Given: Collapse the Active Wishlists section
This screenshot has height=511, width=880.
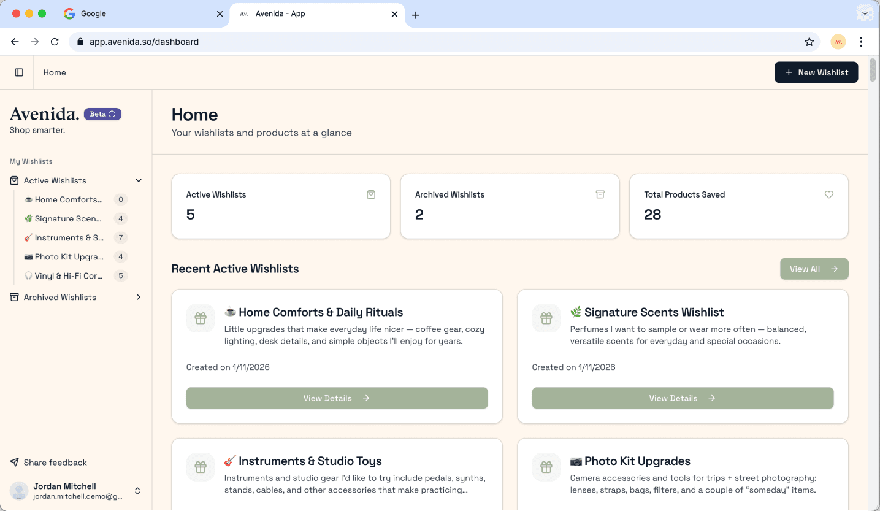Looking at the screenshot, I should tap(139, 180).
